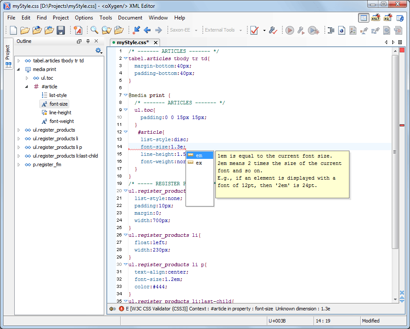Save the file with the floppy disk icon
This screenshot has height=329, width=410.
coord(61,30)
